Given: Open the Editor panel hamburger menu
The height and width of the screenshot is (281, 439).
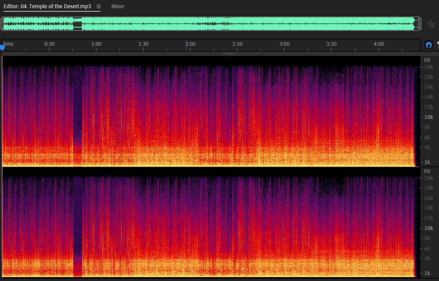Looking at the screenshot, I should pyautogui.click(x=98, y=6).
